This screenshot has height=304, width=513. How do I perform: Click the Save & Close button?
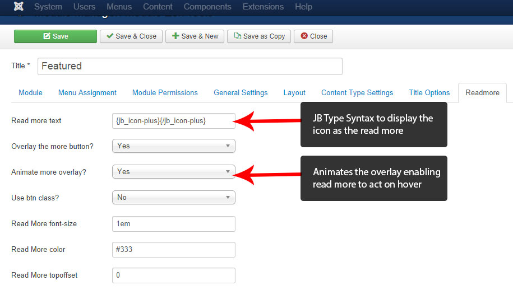[131, 36]
